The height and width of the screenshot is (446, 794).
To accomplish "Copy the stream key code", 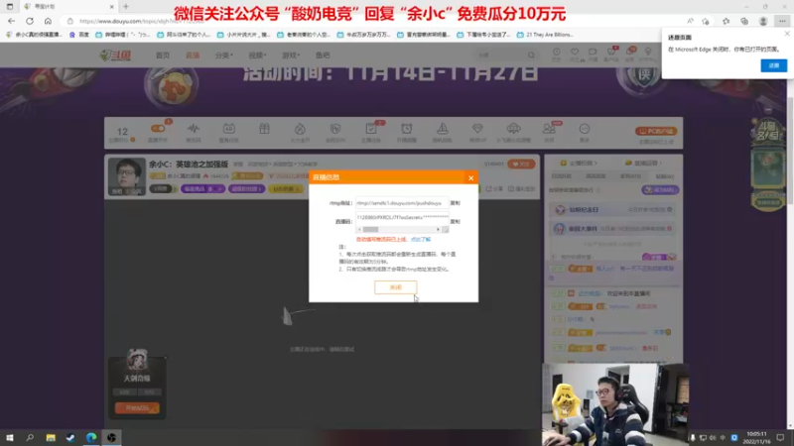I will click(456, 221).
